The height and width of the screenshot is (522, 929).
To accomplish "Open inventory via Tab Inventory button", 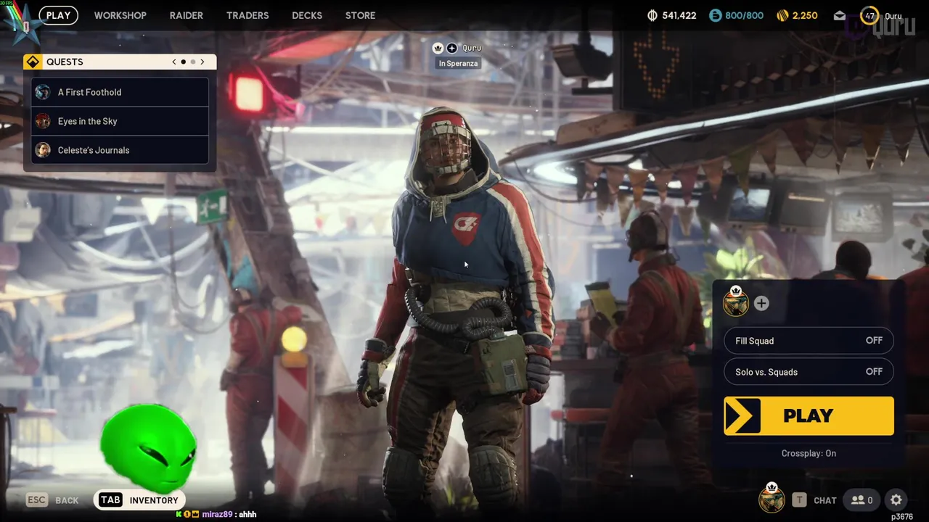I will coord(139,500).
